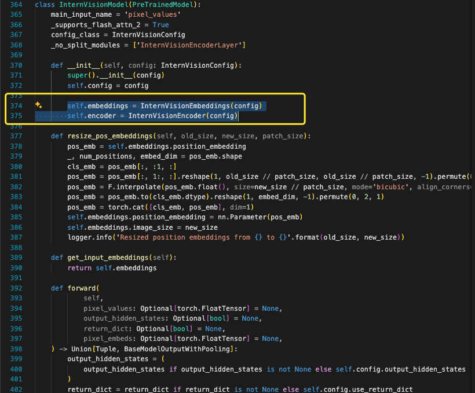This screenshot has height=393, width=475.
Task: Click the sparkle code action icon on line 374
Action: (39, 105)
